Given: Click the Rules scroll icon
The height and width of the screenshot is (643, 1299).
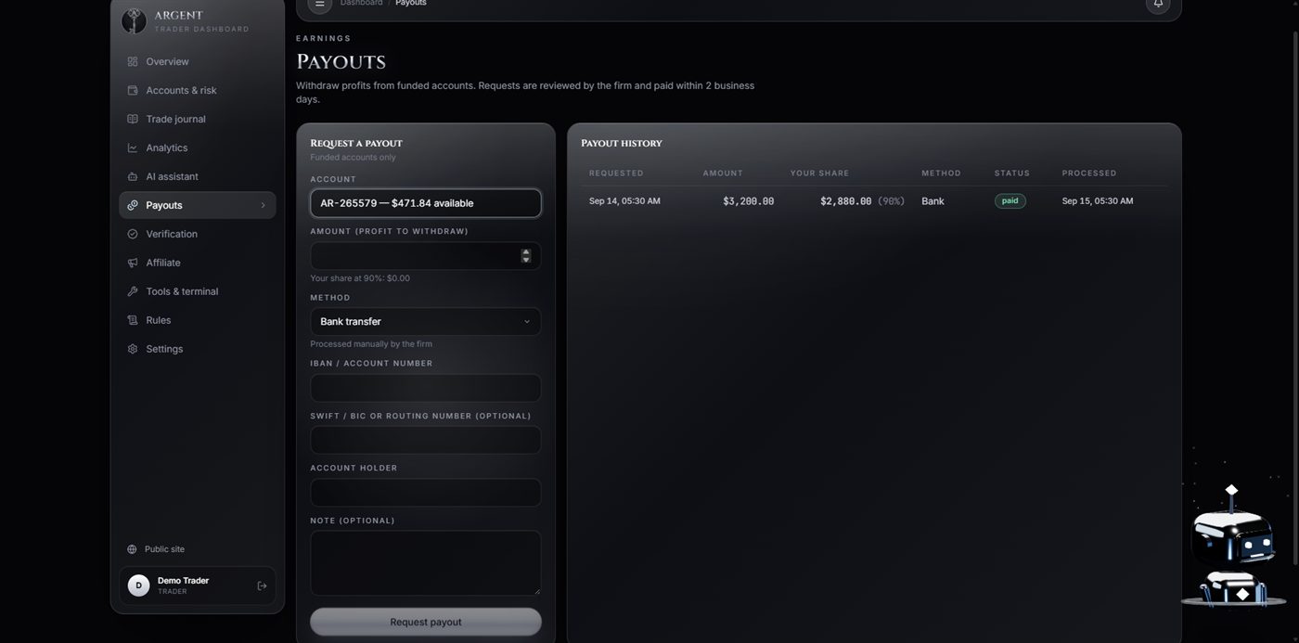Looking at the screenshot, I should pos(133,320).
